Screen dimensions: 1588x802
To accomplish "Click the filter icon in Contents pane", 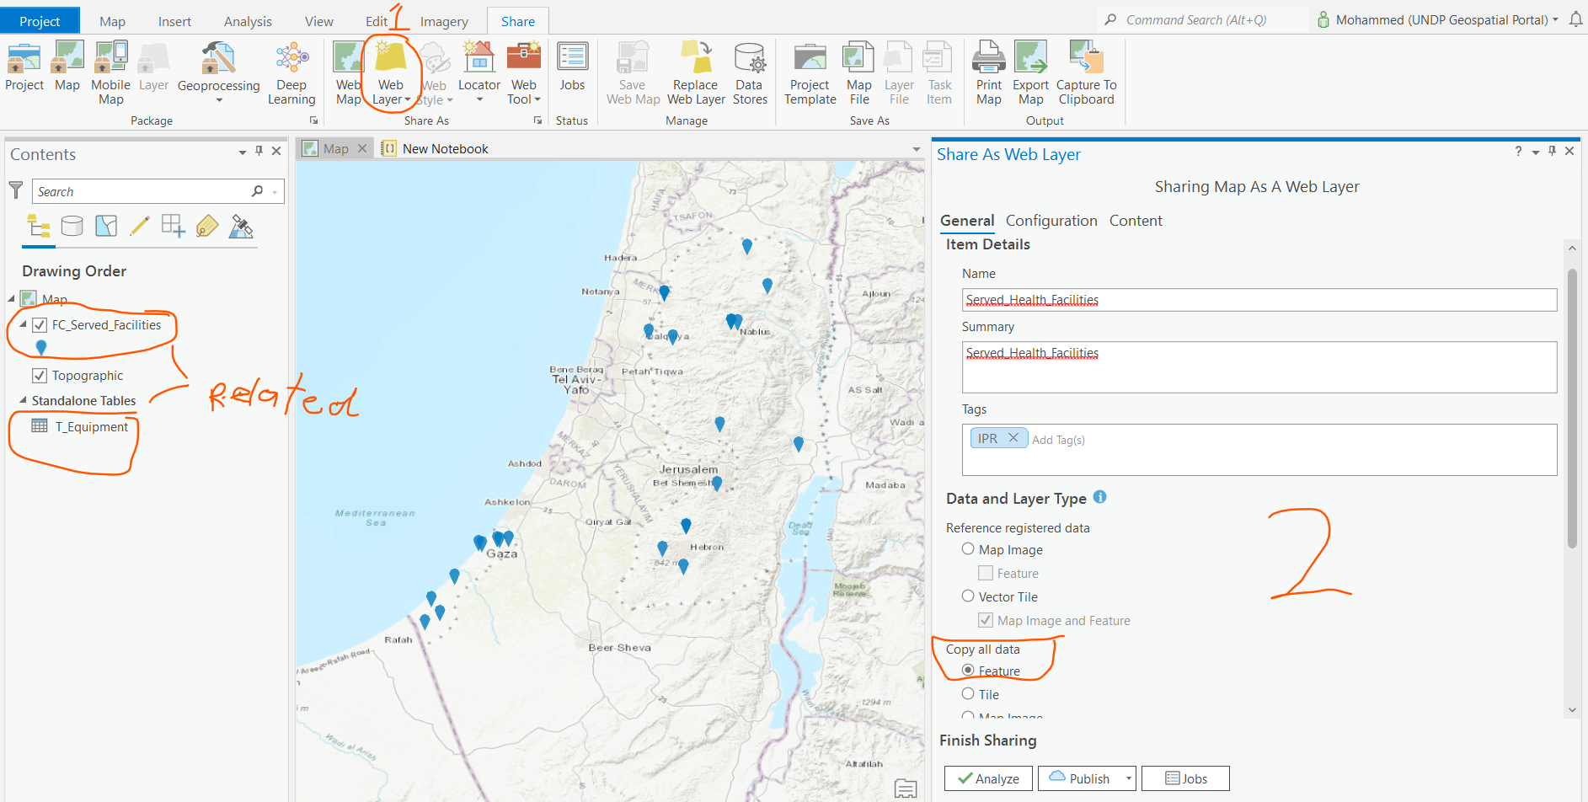I will tap(16, 190).
